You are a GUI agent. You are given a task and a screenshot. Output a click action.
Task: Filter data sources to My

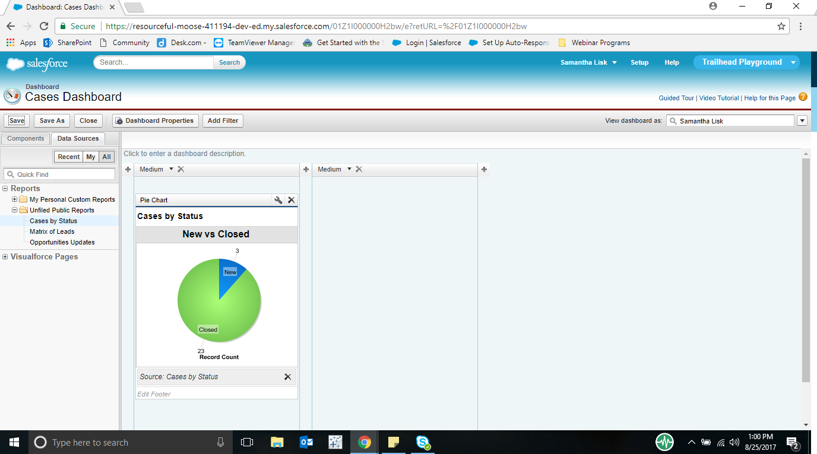91,157
